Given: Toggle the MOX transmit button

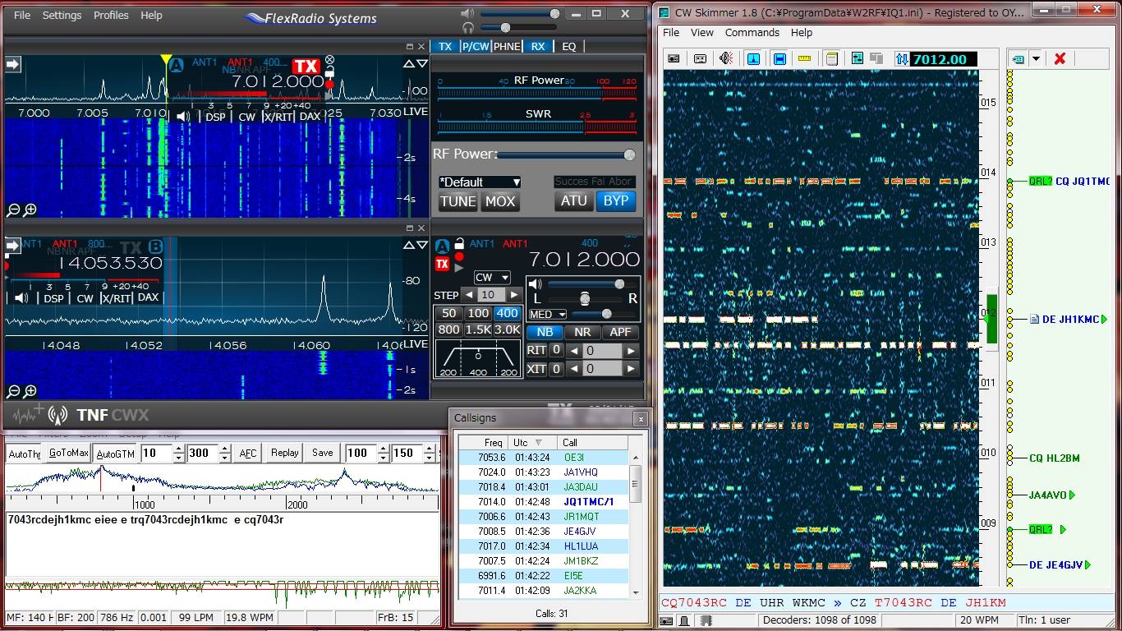Looking at the screenshot, I should click(x=499, y=201).
